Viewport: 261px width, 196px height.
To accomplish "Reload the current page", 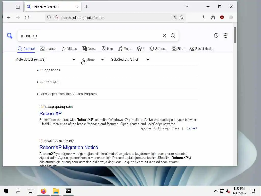I will pos(27,17).
